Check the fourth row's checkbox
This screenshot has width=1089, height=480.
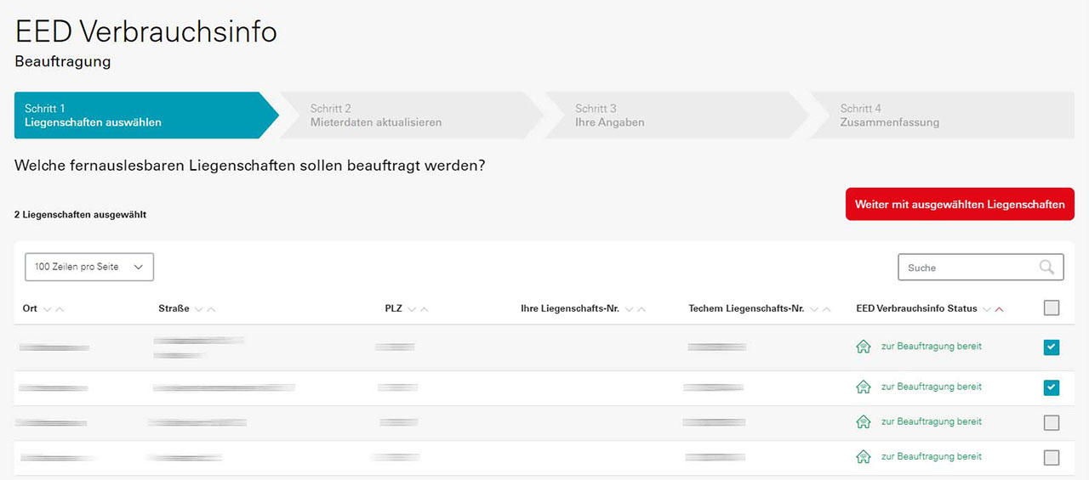[1052, 457]
